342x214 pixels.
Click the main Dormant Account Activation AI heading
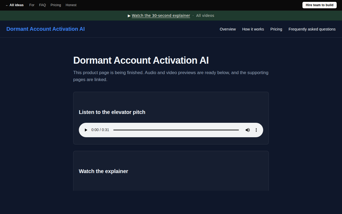click(x=141, y=60)
